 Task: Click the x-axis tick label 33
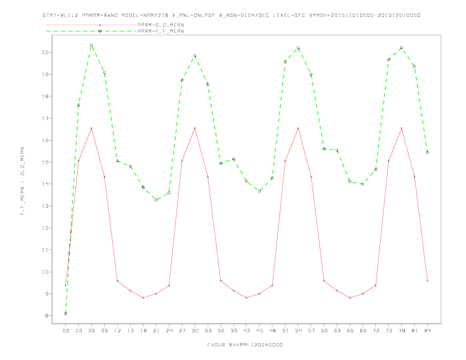[208, 331]
